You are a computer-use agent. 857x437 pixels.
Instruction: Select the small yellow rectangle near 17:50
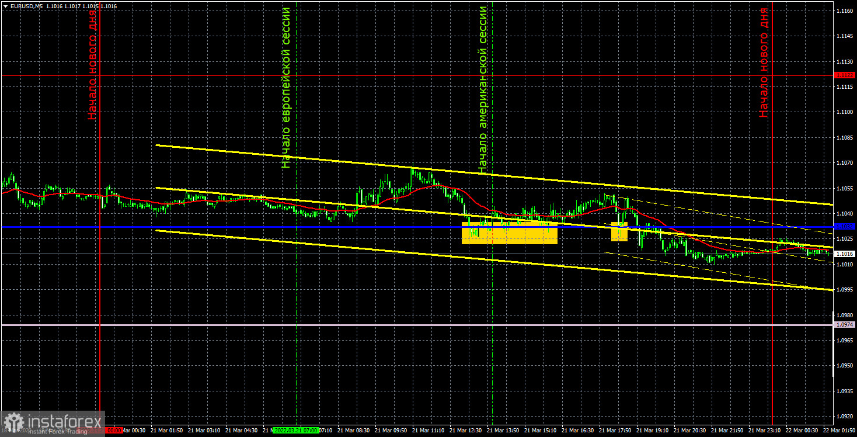tap(619, 231)
